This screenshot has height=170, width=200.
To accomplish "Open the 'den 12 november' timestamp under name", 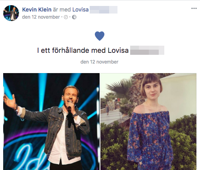I will (x=41, y=17).
